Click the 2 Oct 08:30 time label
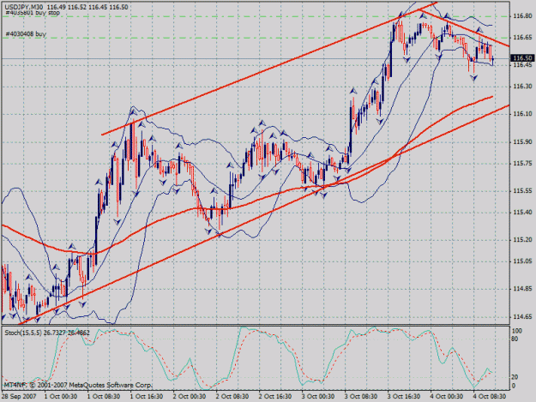The image size is (536, 402). pos(232,397)
